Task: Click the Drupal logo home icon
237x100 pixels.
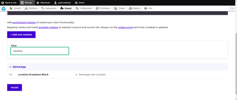Action: click(x=3, y=8)
